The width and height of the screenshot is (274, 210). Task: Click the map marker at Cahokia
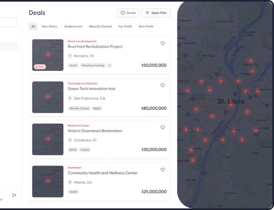(x=233, y=131)
